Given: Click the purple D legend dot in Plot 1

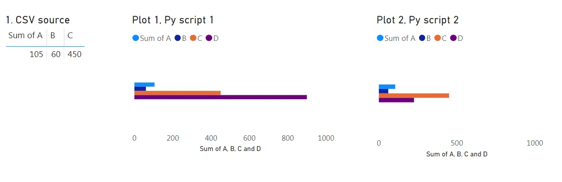Looking at the screenshot, I should pos(209,38).
